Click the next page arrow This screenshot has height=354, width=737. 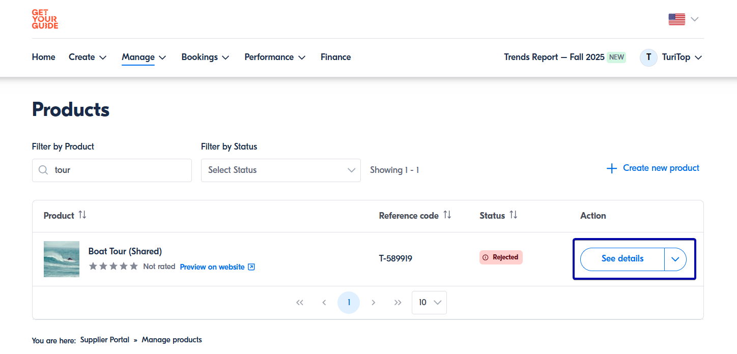pyautogui.click(x=373, y=303)
